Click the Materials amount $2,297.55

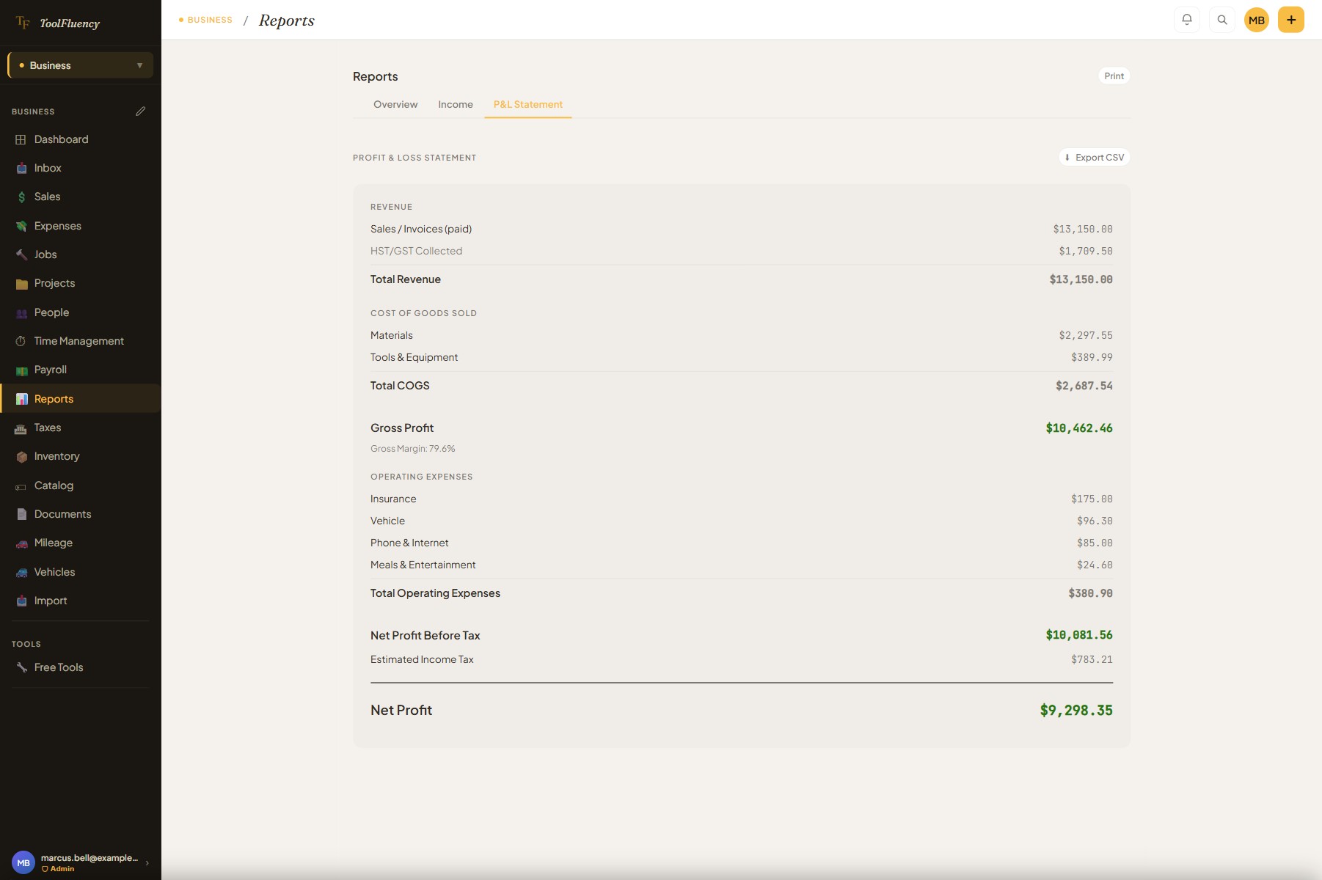coord(1086,335)
